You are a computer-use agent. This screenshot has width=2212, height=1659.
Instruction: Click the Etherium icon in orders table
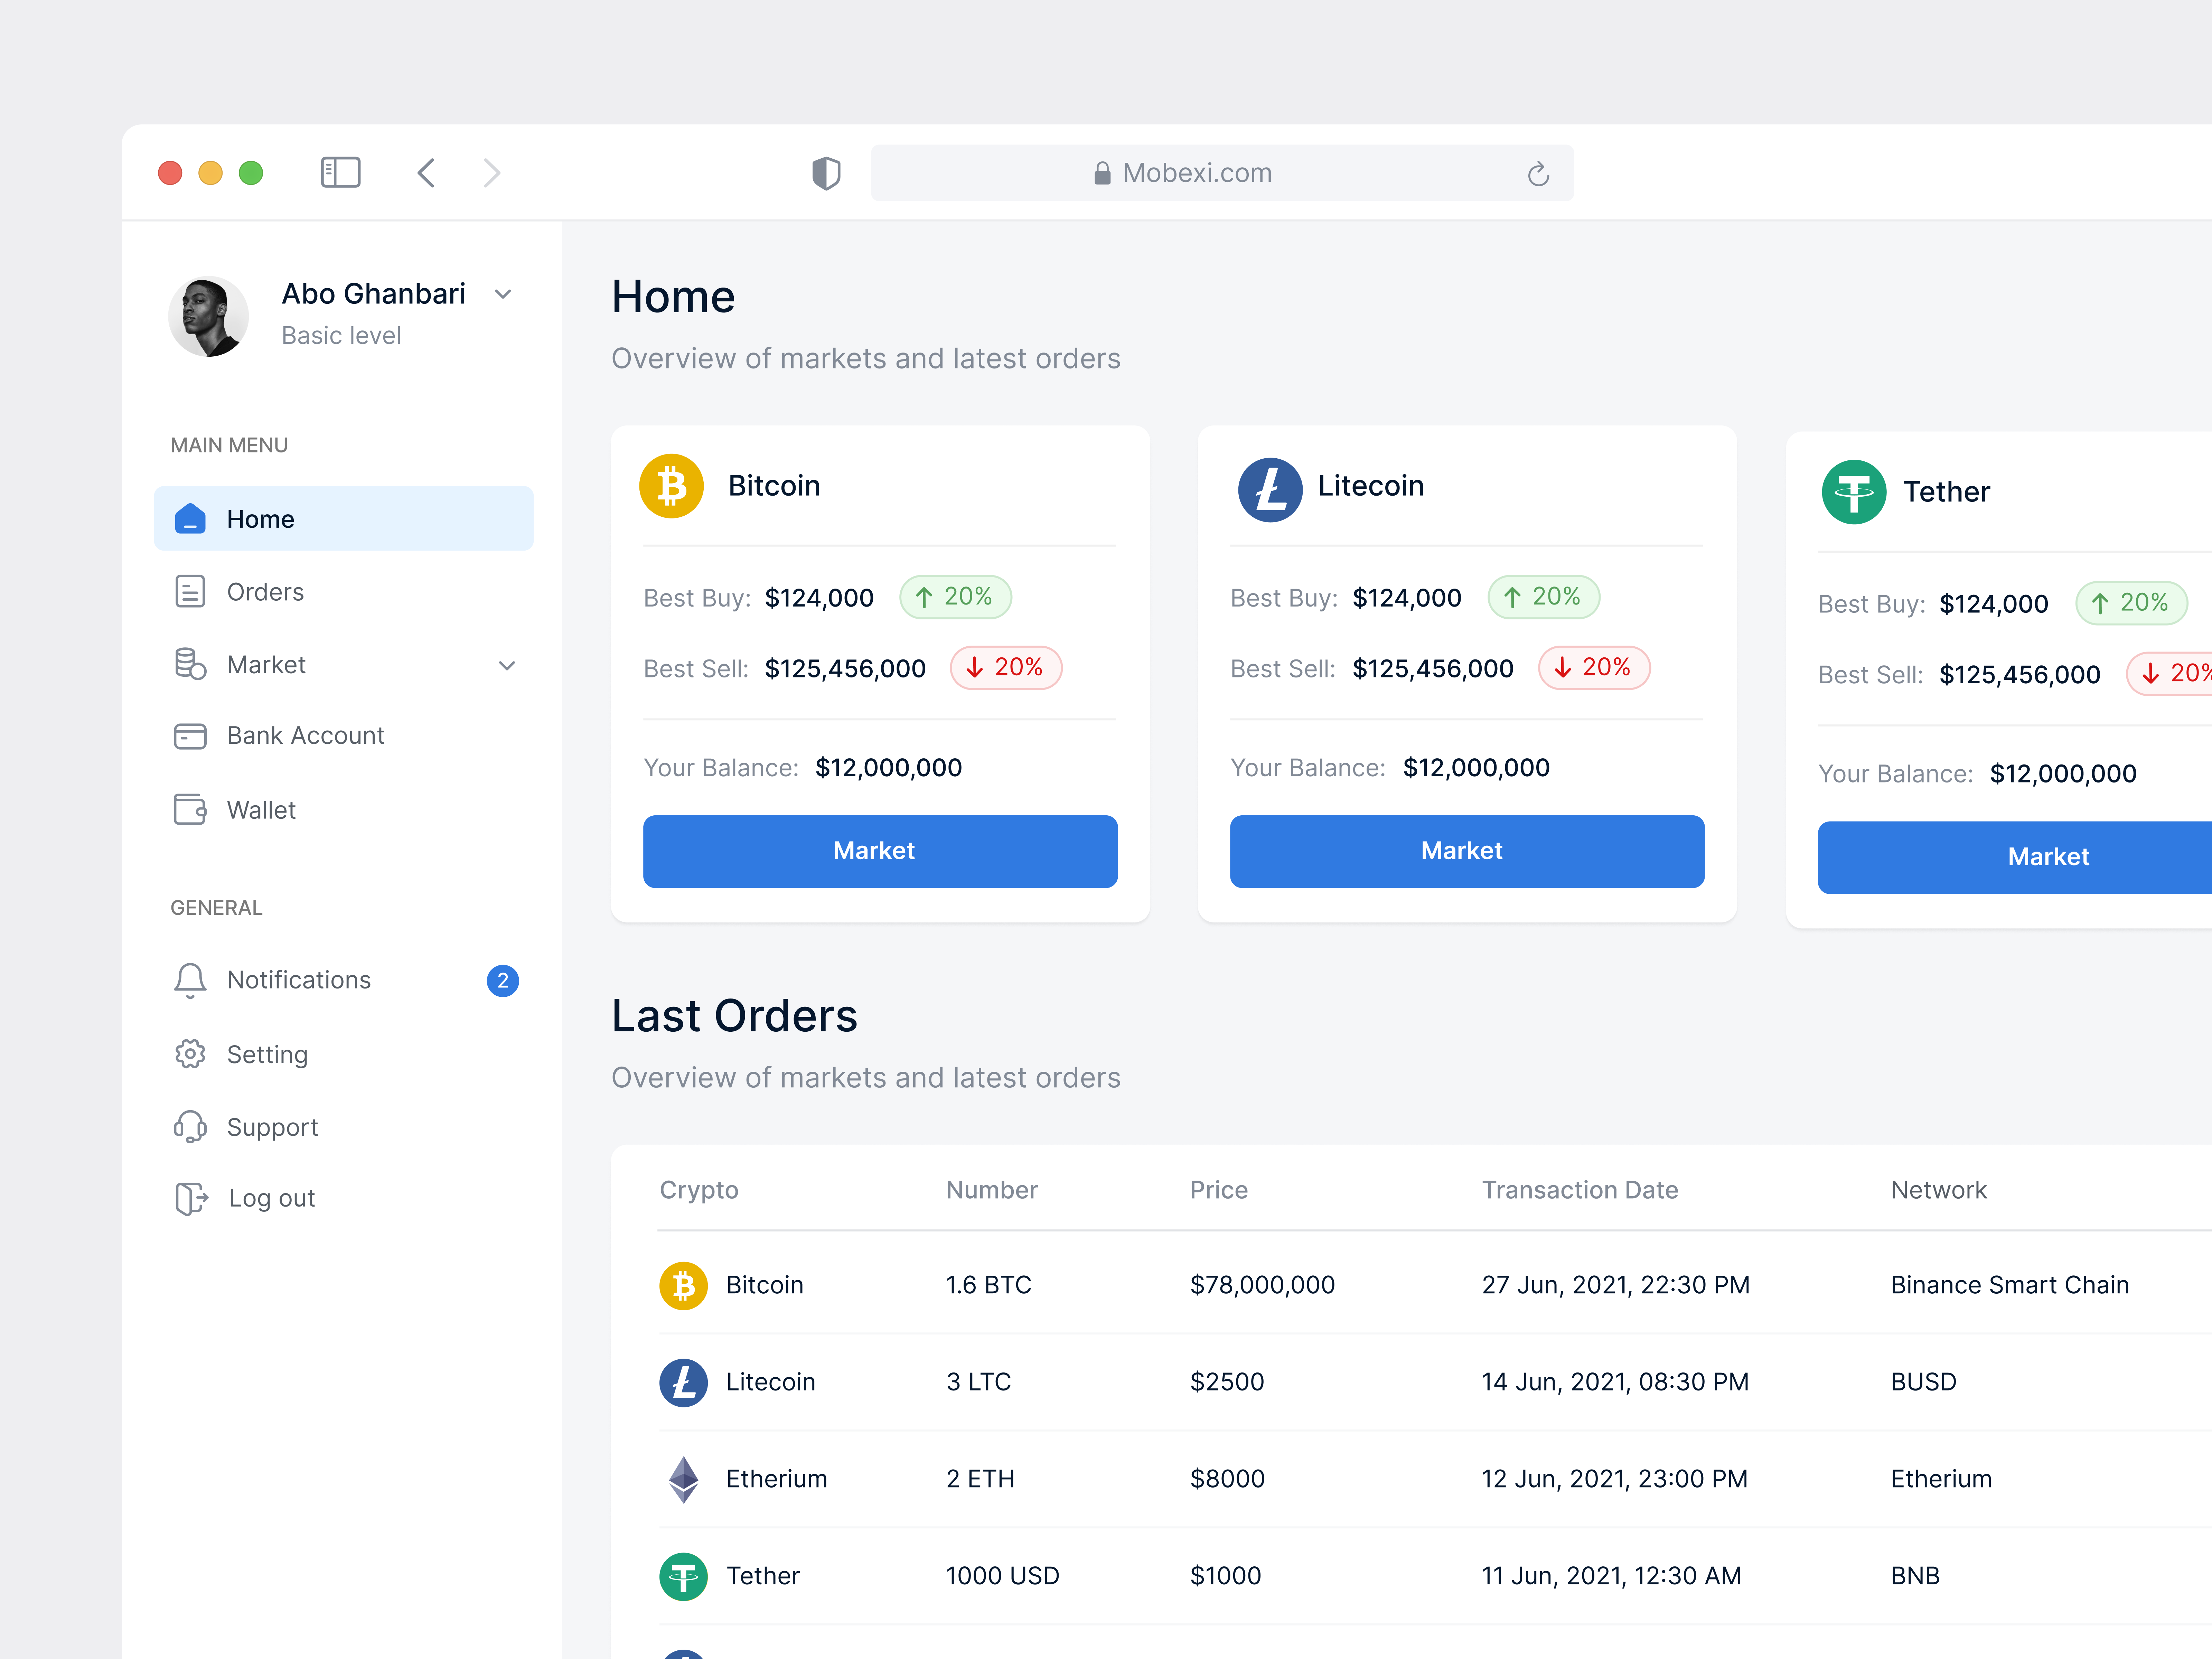684,1480
